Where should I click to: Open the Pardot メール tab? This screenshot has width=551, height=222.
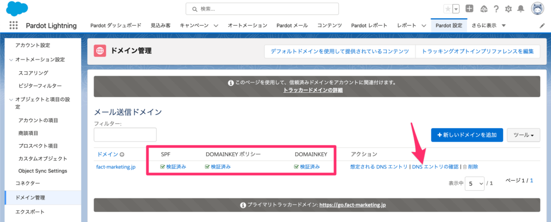point(292,26)
